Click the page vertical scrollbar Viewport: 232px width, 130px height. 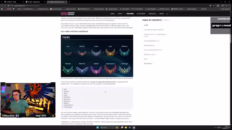[231, 71]
